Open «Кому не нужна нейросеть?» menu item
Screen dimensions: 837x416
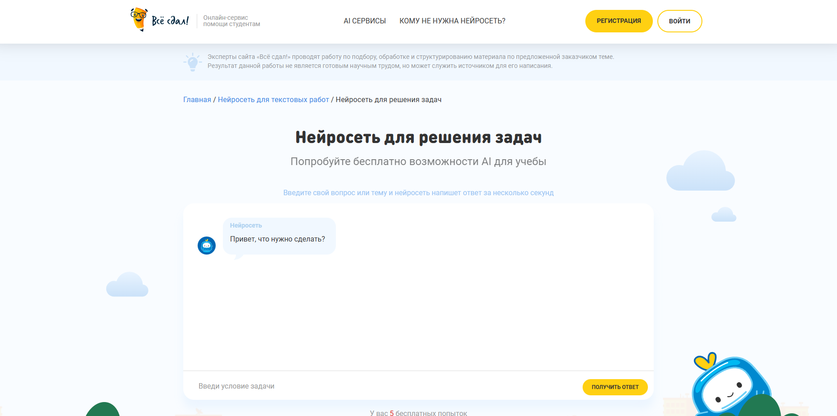point(452,21)
